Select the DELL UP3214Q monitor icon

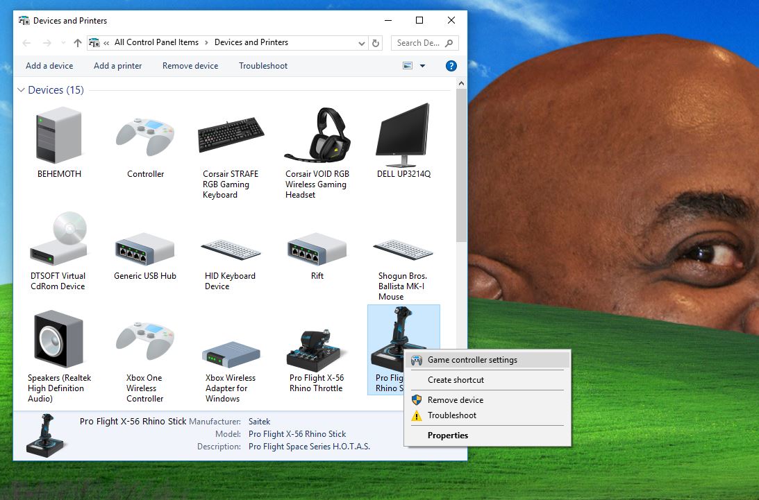coord(403,135)
